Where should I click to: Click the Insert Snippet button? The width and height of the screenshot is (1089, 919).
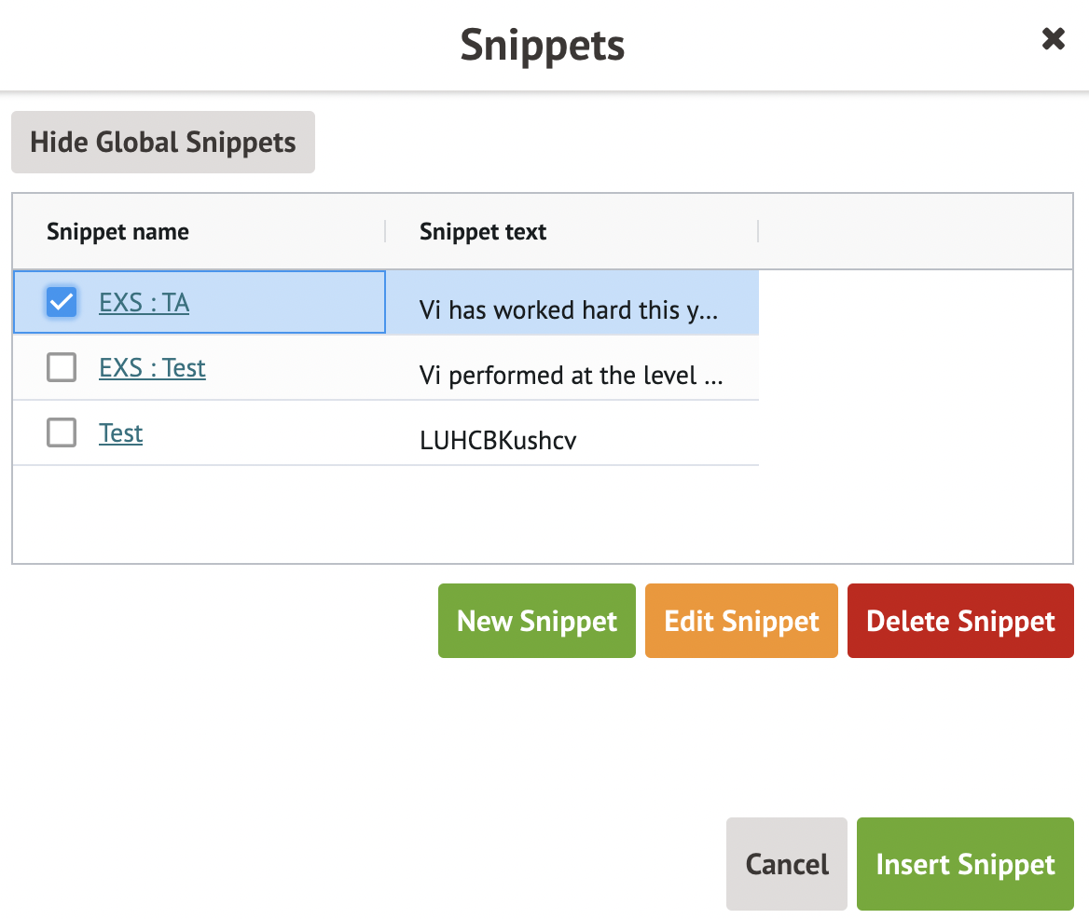tap(965, 864)
